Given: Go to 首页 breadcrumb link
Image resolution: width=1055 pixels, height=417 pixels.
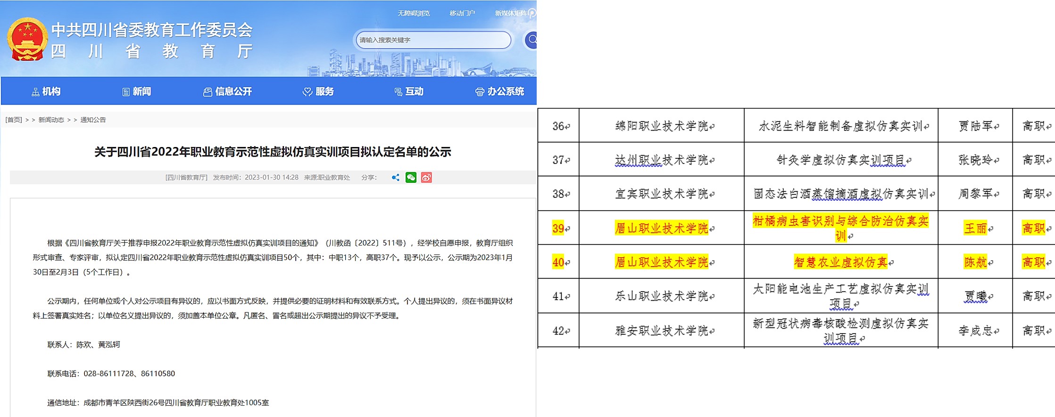Looking at the screenshot, I should click(14, 120).
